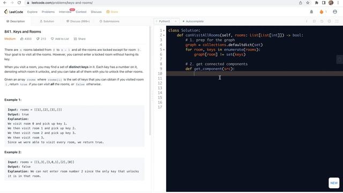Click the code line 'class Solution:'

pyautogui.click(x=184, y=31)
